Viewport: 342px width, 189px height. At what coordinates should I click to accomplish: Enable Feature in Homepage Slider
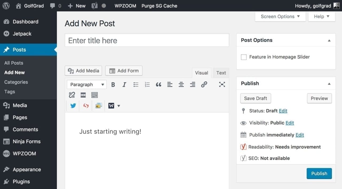243,57
